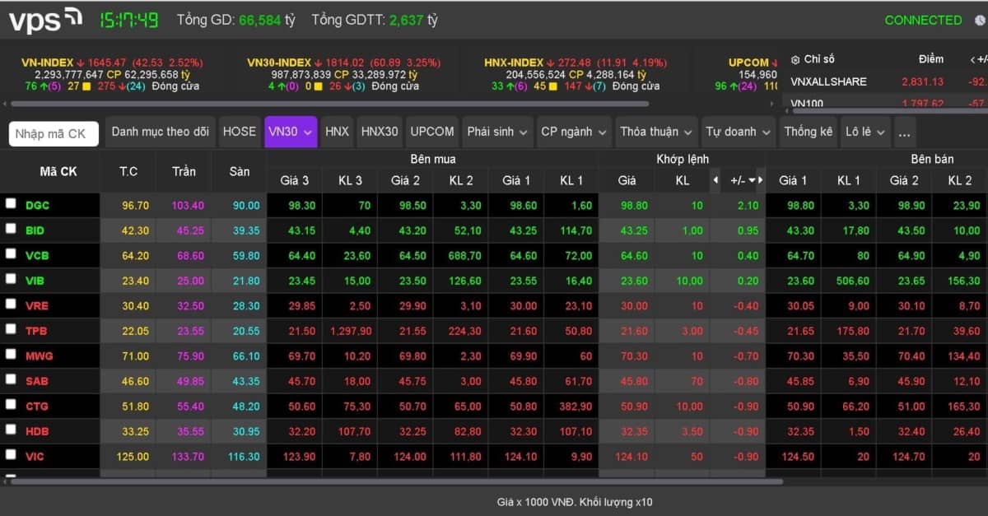This screenshot has height=516, width=988.
Task: Click the Thống kê button
Action: pyautogui.click(x=809, y=132)
